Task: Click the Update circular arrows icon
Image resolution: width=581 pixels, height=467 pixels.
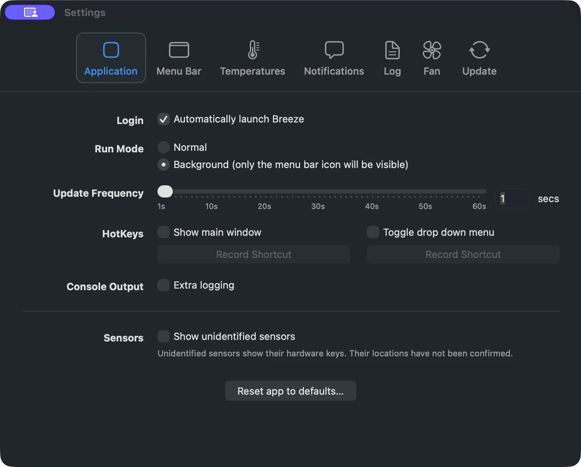Action: (x=479, y=50)
